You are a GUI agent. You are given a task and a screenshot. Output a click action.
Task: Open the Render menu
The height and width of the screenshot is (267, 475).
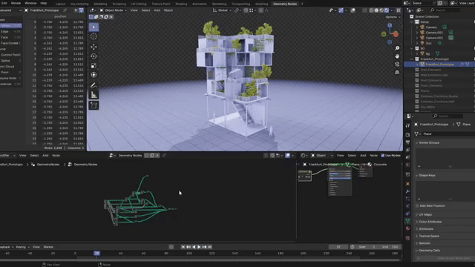(x=16, y=3)
